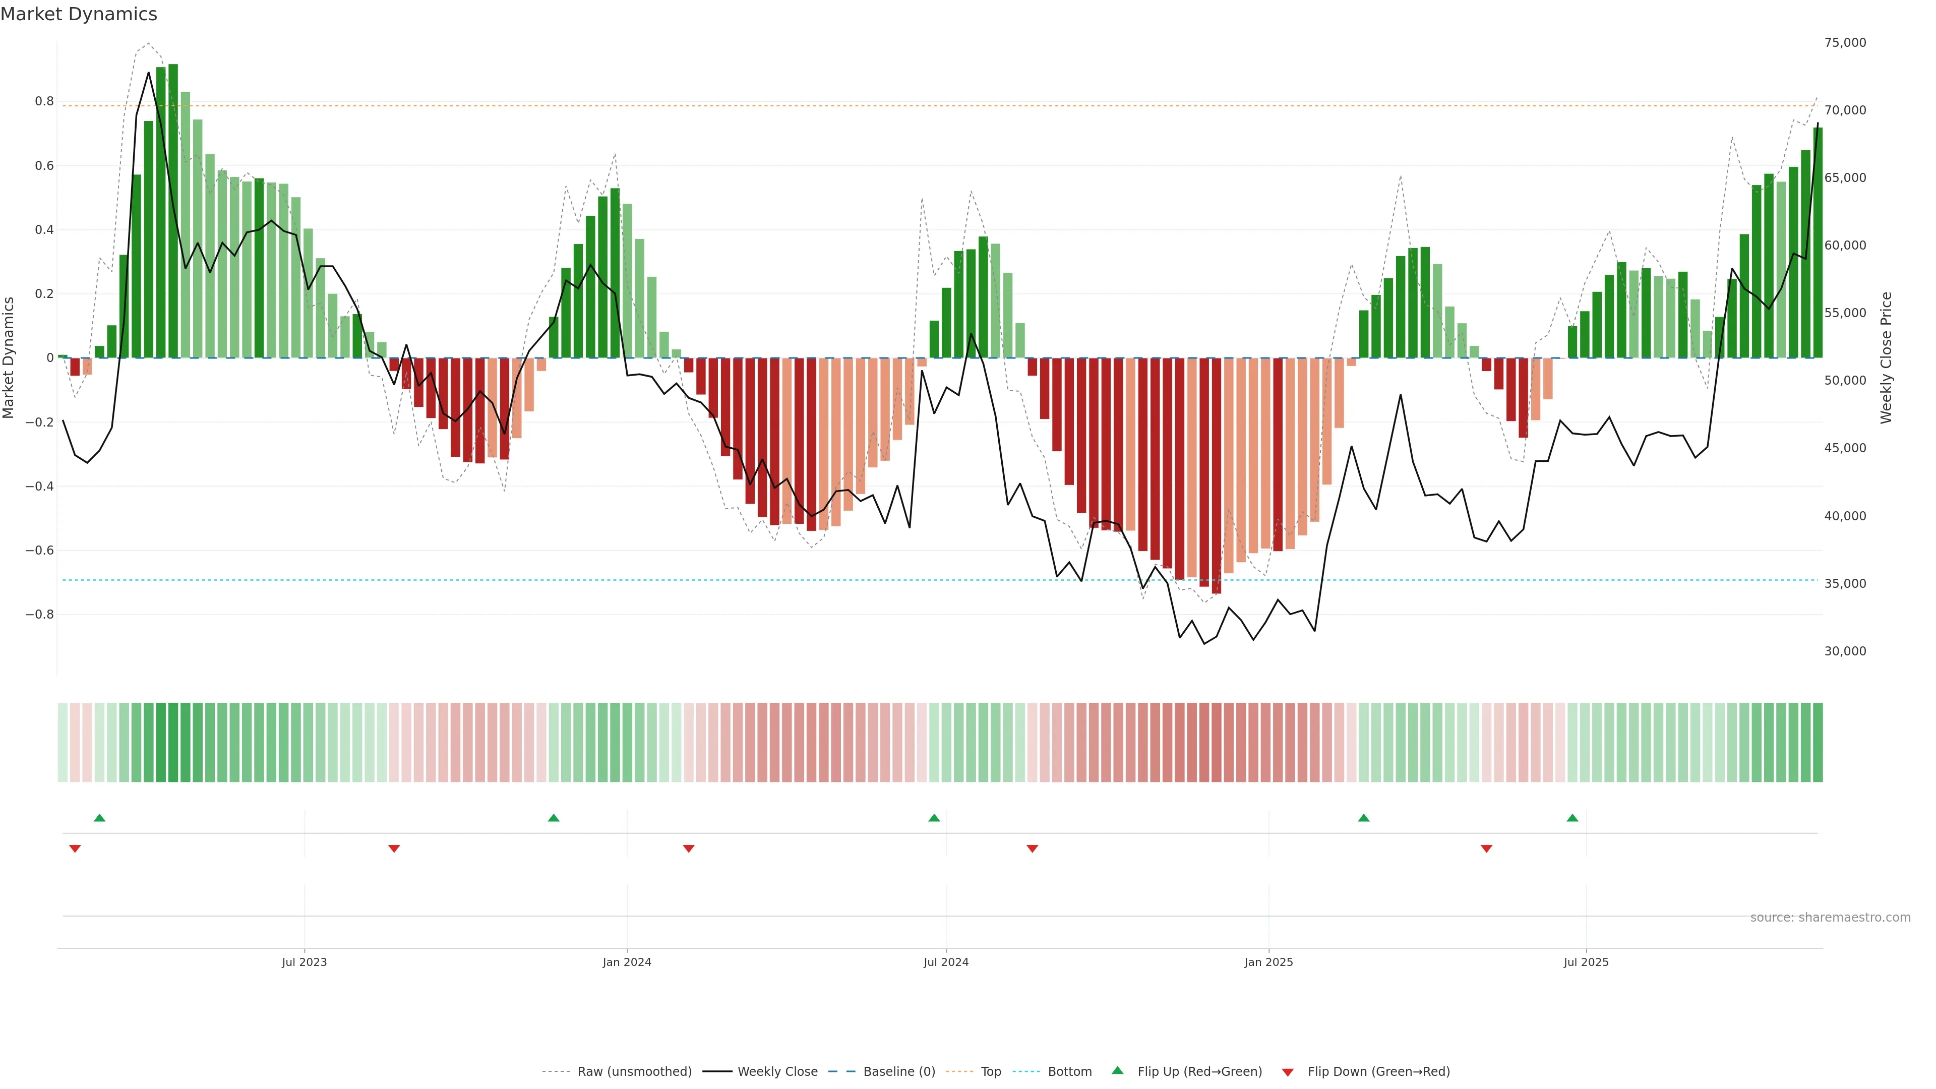Click the Weekly Close Price axis title
The height and width of the screenshot is (1089, 1936).
click(x=1886, y=358)
